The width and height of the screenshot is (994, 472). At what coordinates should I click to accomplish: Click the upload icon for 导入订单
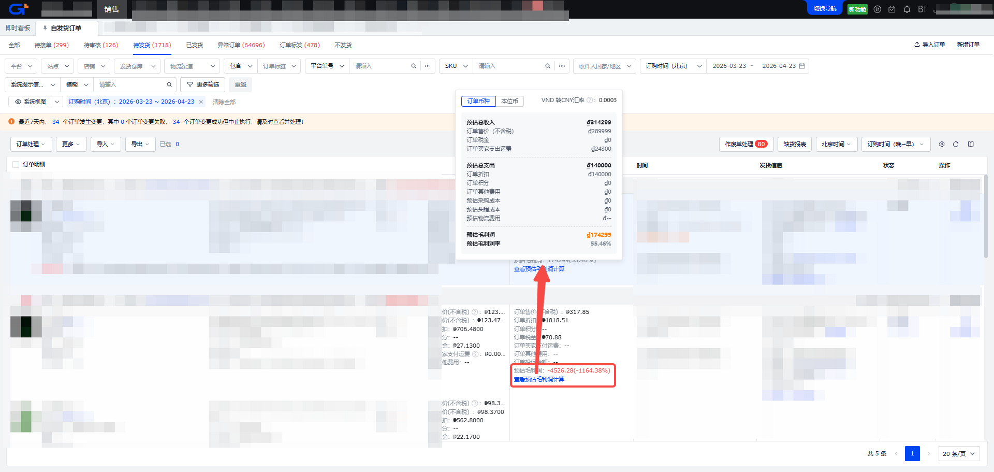[x=917, y=45]
